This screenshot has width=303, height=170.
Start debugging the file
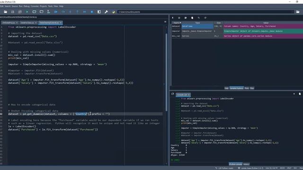[x=56, y=12]
